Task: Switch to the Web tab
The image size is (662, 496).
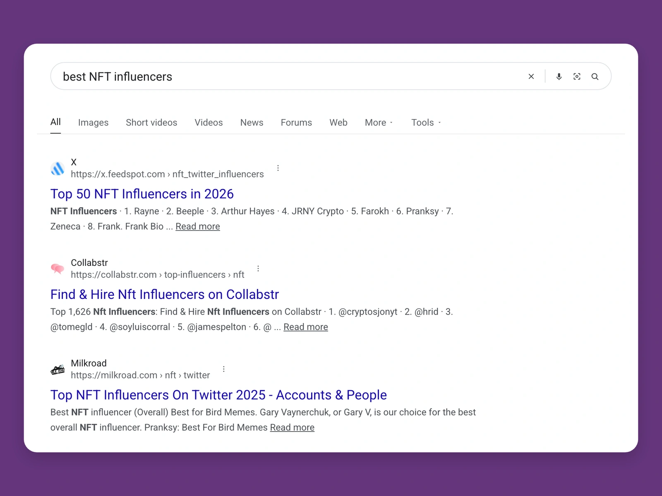Action: [338, 122]
